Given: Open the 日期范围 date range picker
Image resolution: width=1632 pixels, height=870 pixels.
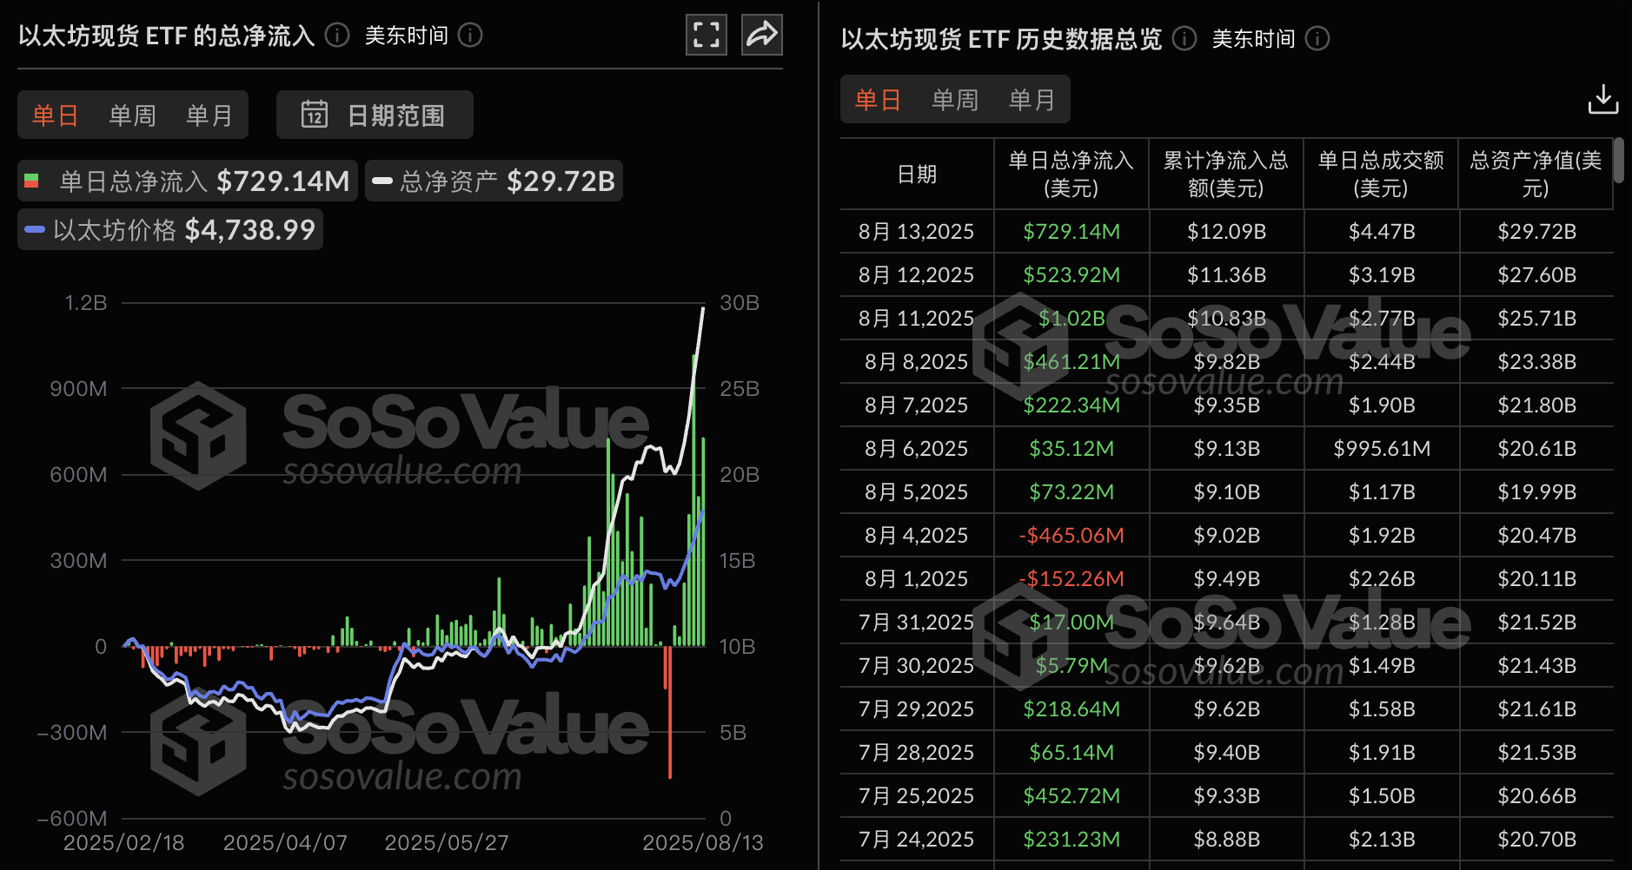Looking at the screenshot, I should 374,114.
